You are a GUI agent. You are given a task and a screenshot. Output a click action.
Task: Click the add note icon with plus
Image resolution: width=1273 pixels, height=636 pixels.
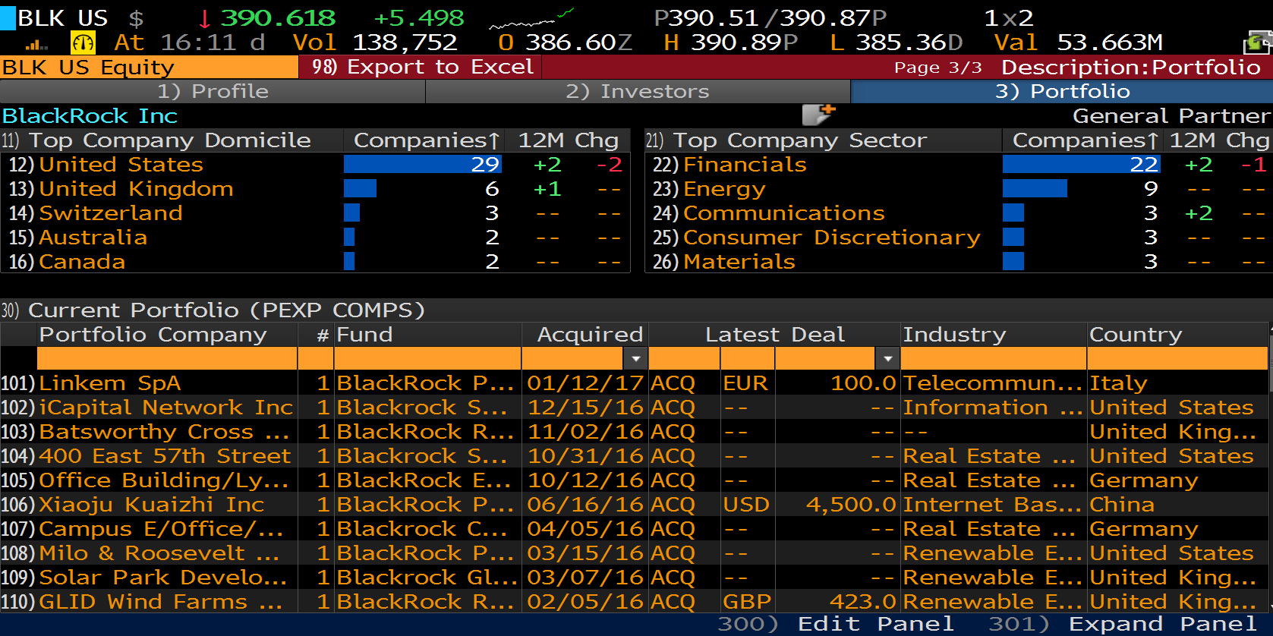[818, 115]
